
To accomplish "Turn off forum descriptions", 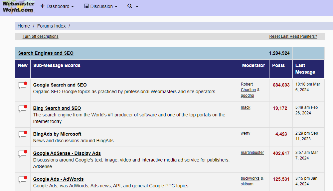I will point(40,36).
